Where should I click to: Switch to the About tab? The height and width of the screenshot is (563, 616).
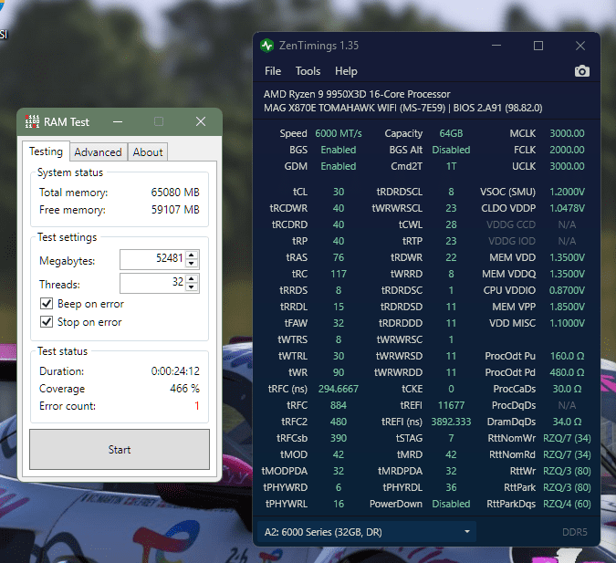pyautogui.click(x=148, y=152)
